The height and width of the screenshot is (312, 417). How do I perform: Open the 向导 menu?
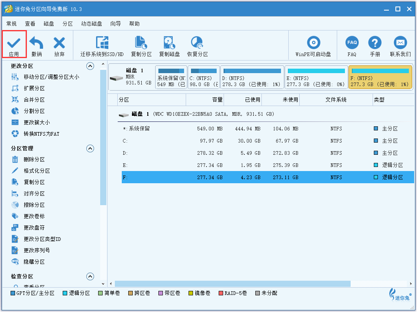(x=115, y=24)
